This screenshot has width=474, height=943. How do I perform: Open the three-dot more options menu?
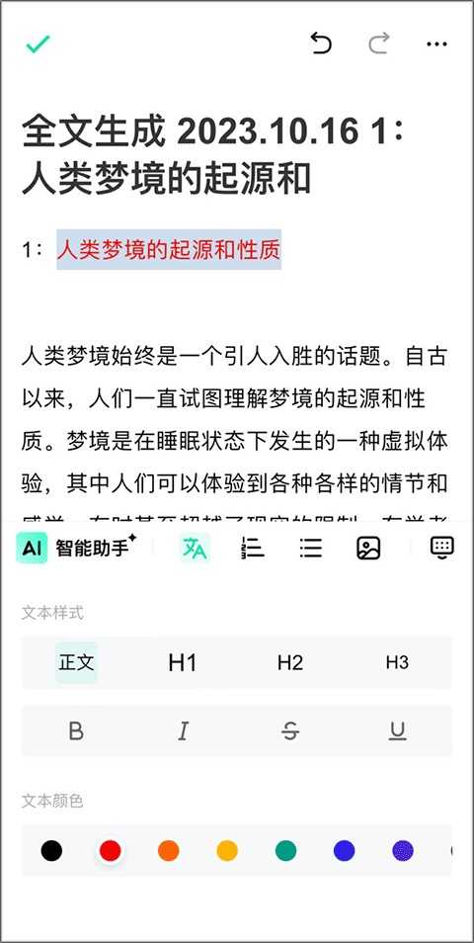(436, 43)
